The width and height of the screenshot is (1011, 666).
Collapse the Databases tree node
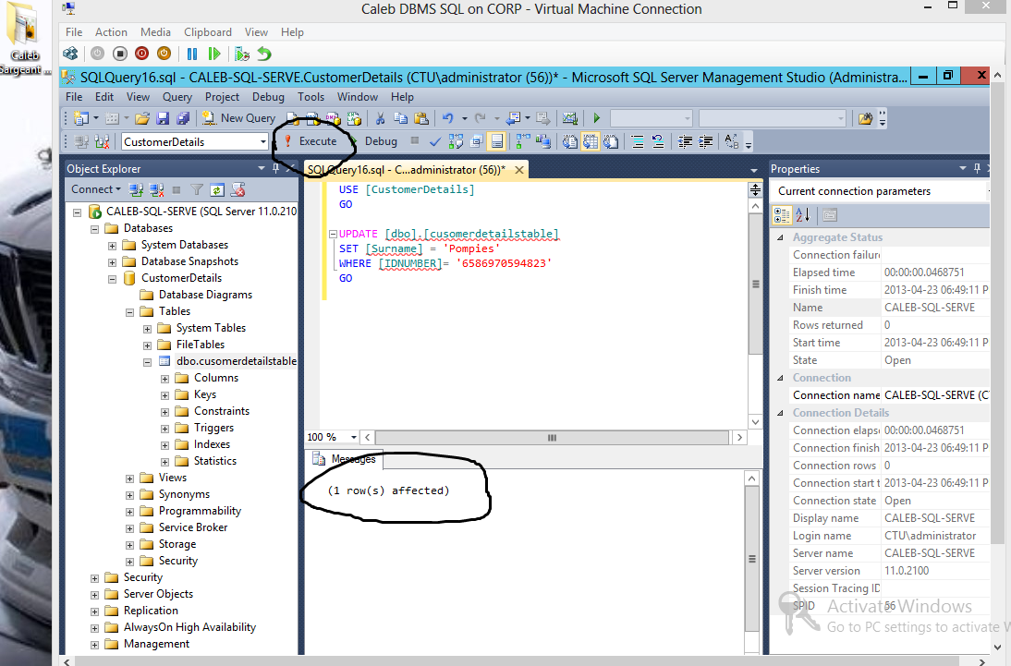click(x=95, y=229)
